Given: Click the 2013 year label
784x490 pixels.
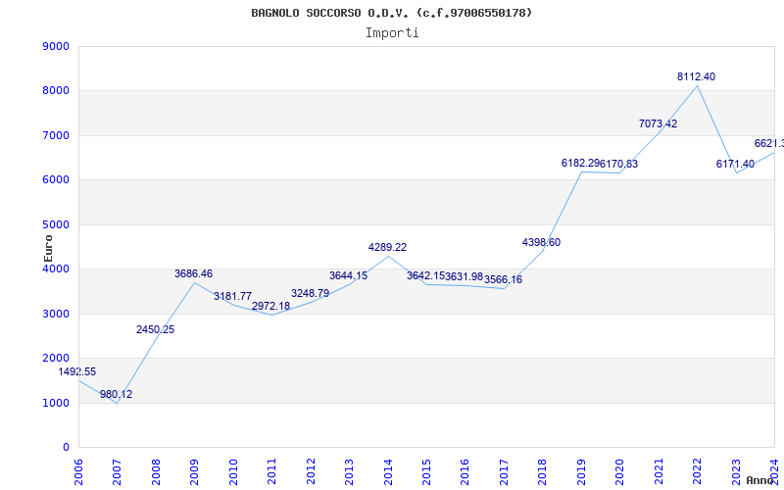Looking at the screenshot, I should coord(349,472).
